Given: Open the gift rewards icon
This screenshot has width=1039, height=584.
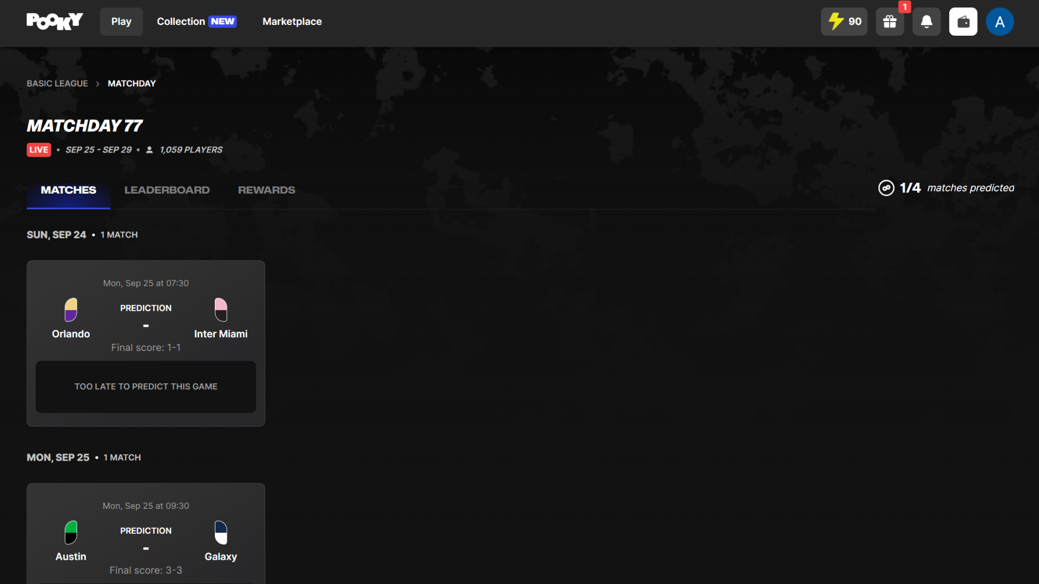Looking at the screenshot, I should pos(890,22).
